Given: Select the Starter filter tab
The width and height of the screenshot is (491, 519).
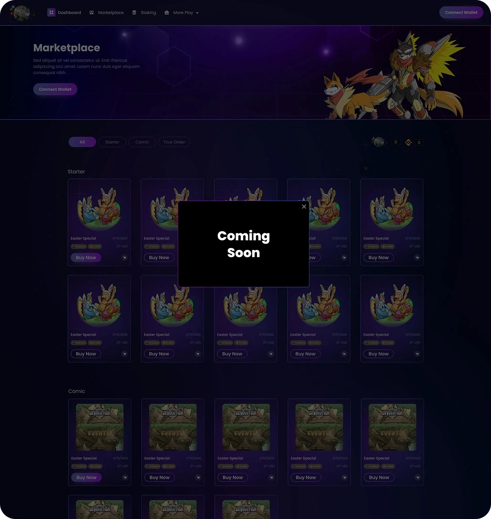Looking at the screenshot, I should [x=112, y=142].
